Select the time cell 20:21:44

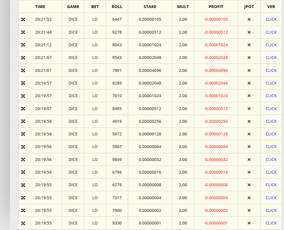coord(43,32)
